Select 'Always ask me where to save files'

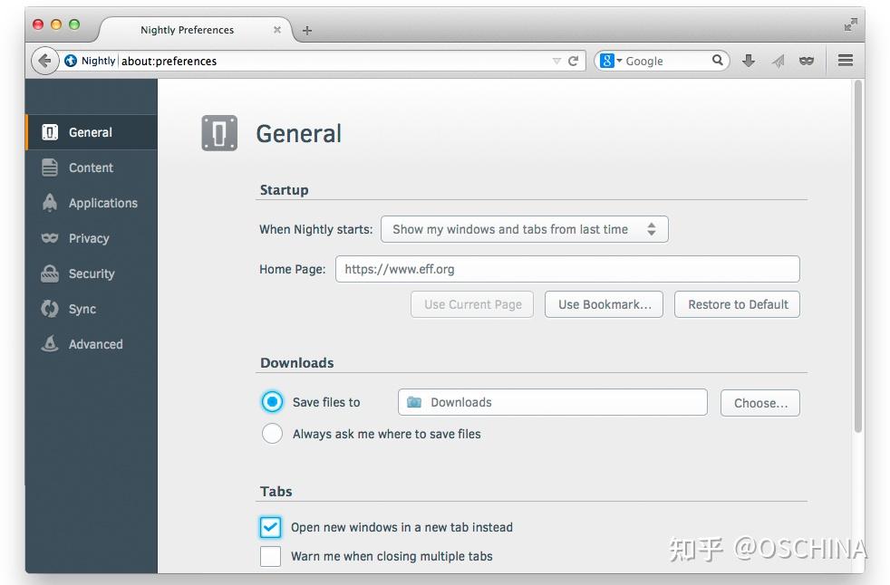(x=272, y=434)
